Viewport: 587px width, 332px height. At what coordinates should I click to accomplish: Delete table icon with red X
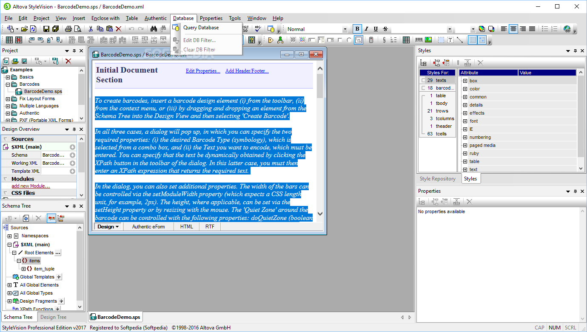[x=19, y=40]
